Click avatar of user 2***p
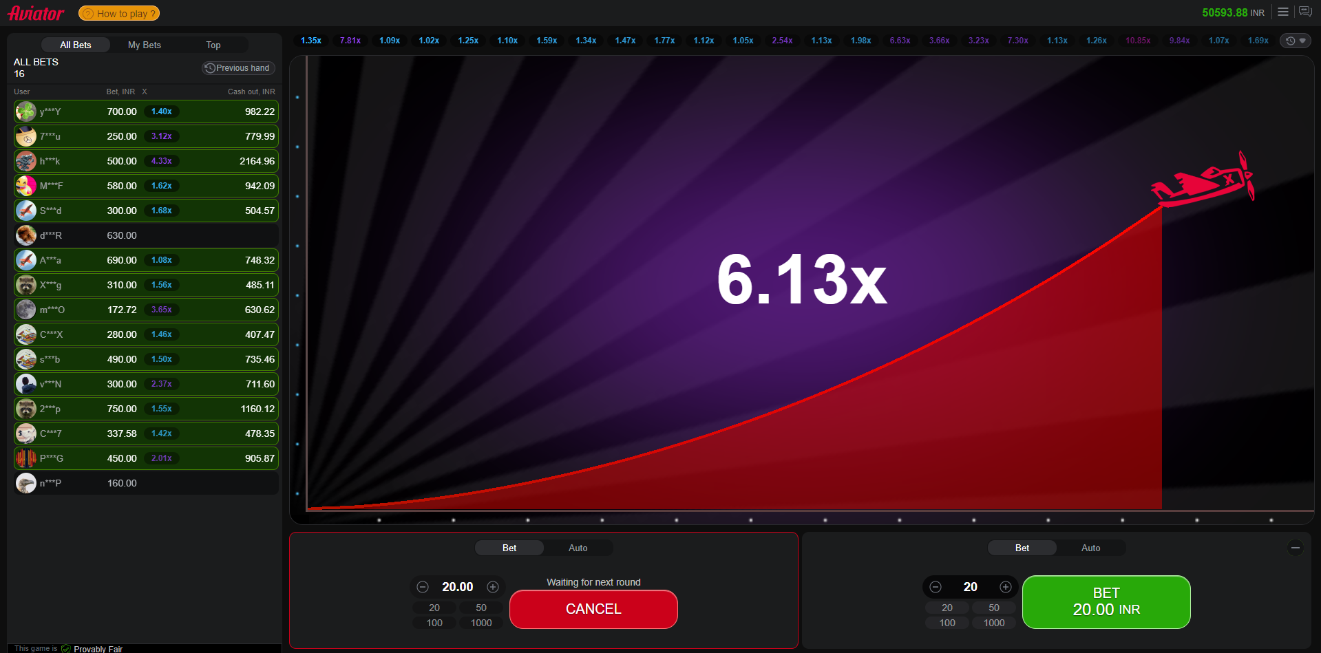1321x653 pixels. click(x=26, y=409)
